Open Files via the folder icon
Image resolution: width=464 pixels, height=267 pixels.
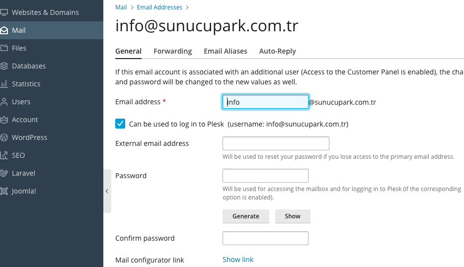point(4,48)
